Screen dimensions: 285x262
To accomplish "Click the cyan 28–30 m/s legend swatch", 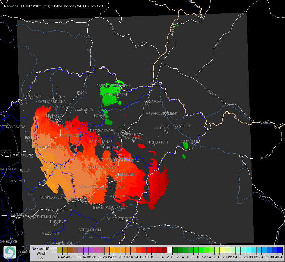I will [x=249, y=250].
